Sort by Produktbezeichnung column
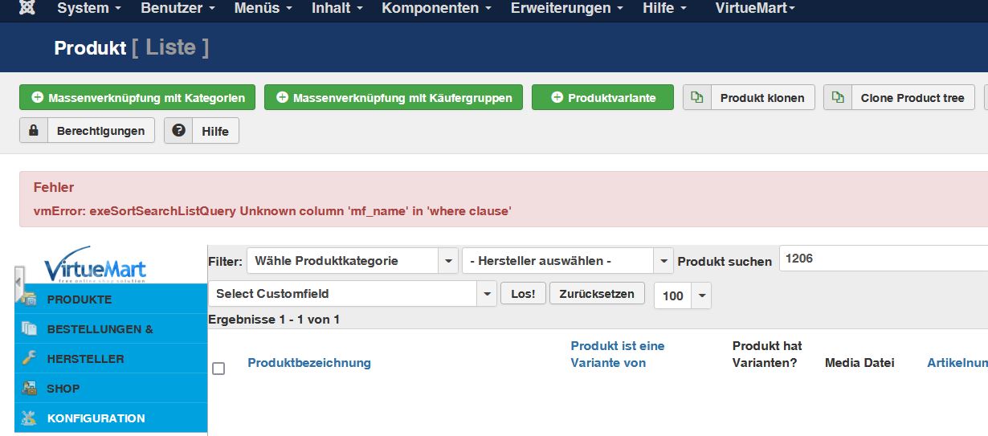The image size is (988, 436). pos(309,363)
